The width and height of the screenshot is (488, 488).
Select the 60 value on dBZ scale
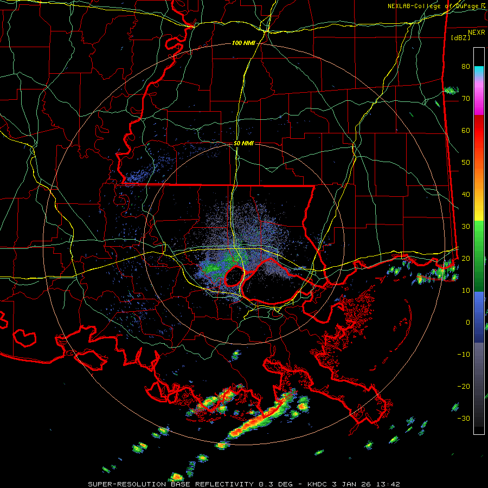[x=466, y=130]
